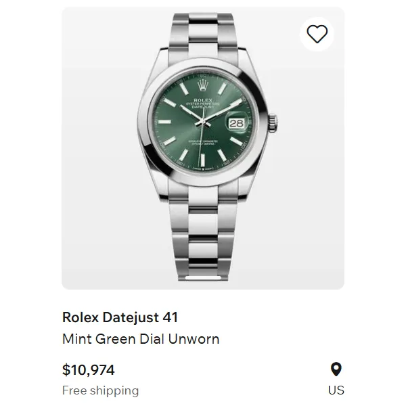
Task: Toggle the heart favorite icon
Action: pos(317,34)
